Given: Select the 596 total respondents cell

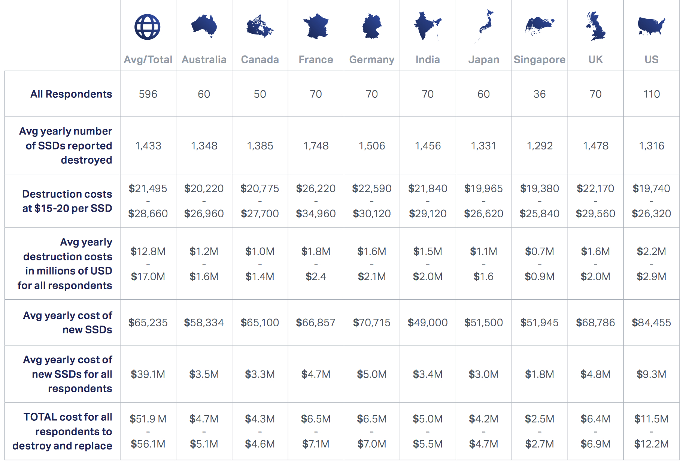Looking at the screenshot, I should click(x=148, y=94).
